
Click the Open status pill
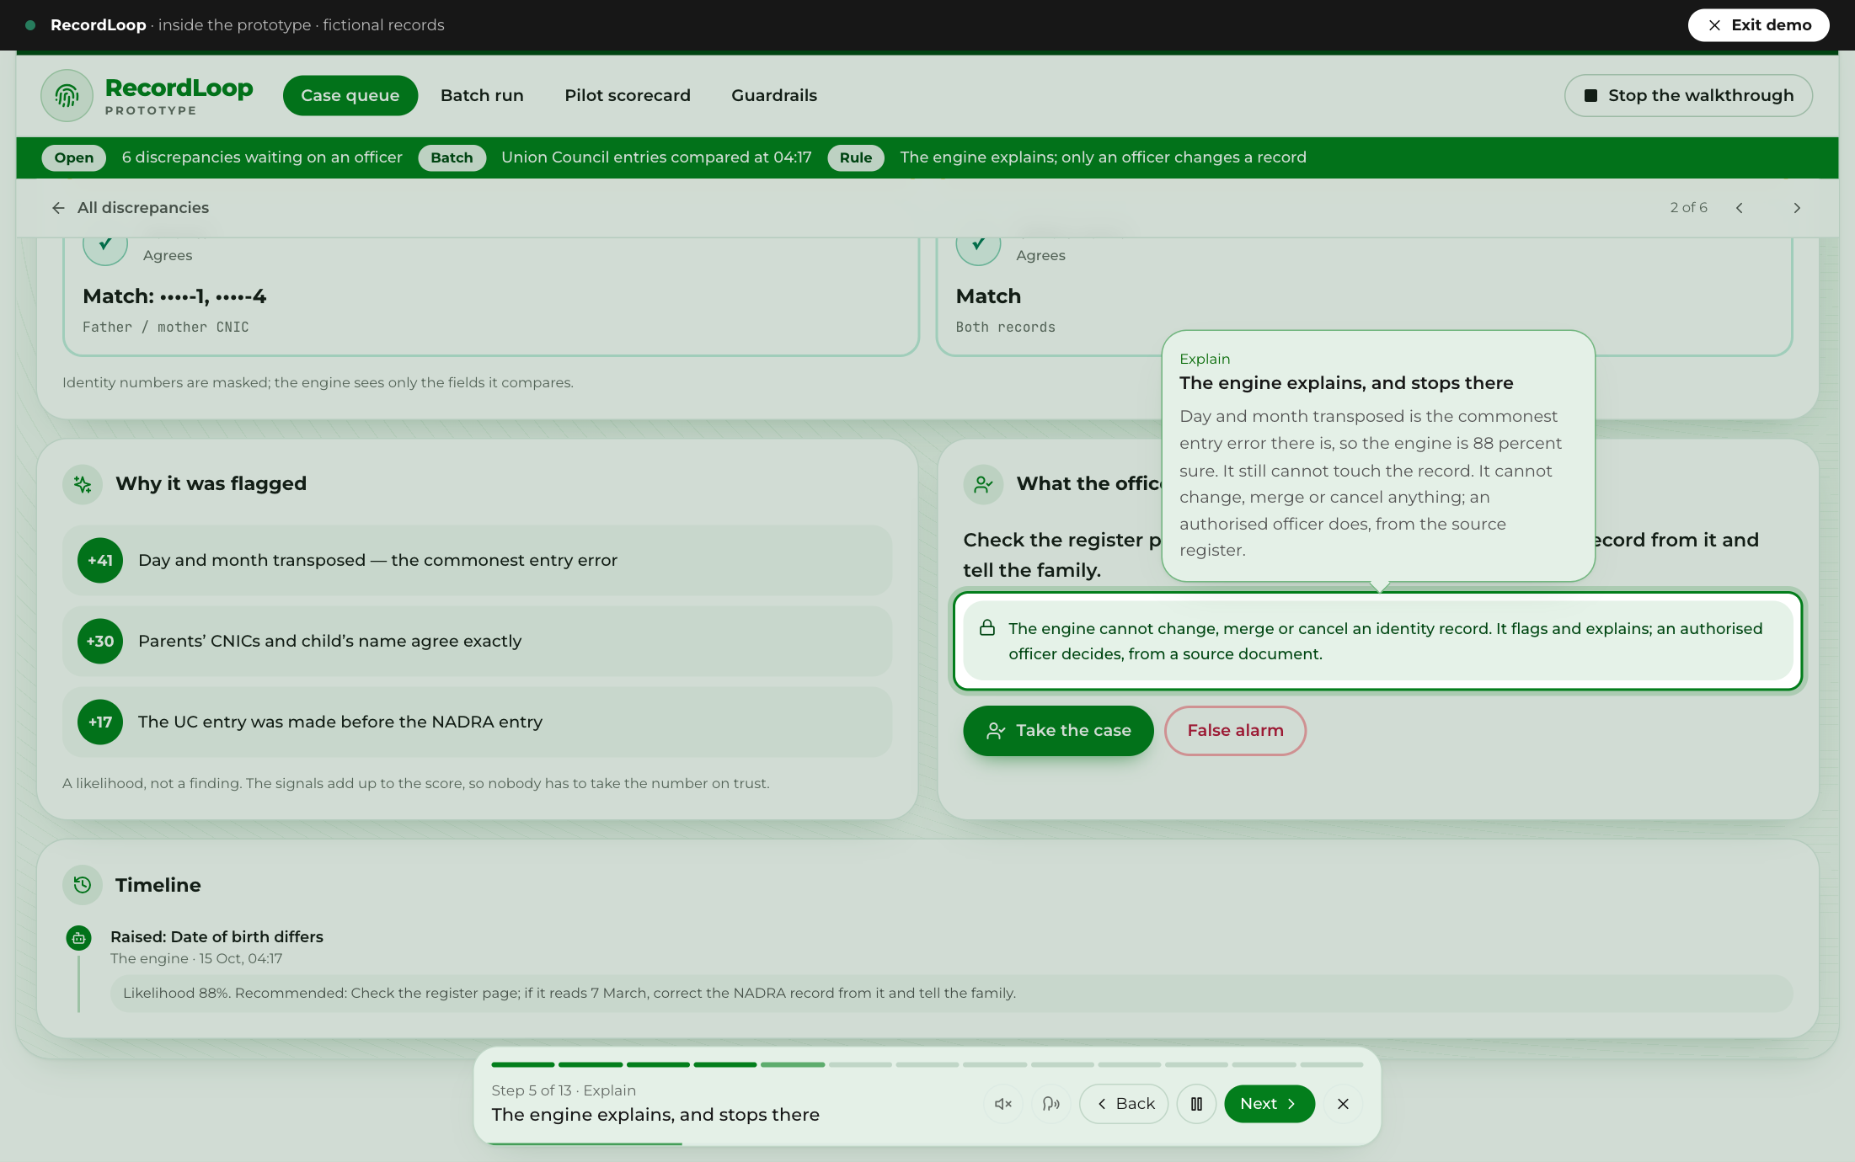pos(74,157)
